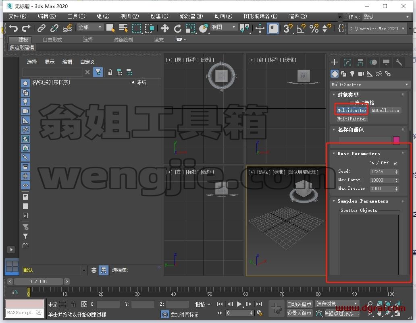416x323 pixels.
Task: Open the 全部 selection filter dropdown
Action: 90,27
